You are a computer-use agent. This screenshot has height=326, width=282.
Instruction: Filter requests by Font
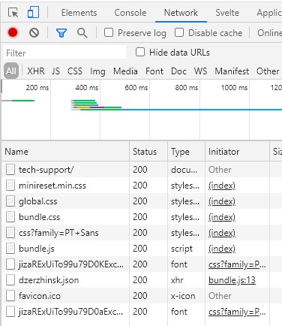[154, 71]
